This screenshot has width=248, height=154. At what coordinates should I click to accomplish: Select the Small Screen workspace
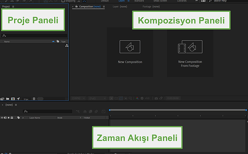160,1
